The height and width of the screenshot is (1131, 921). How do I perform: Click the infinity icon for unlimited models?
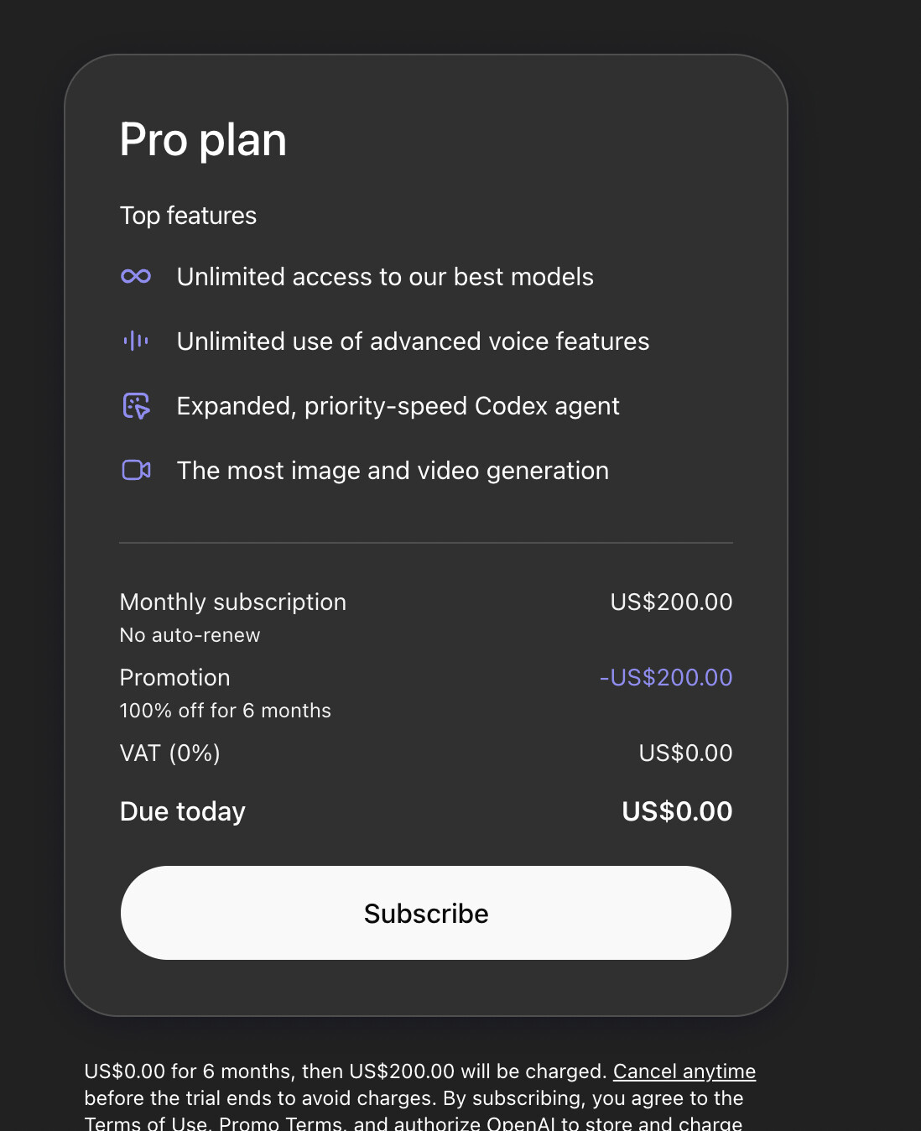point(136,276)
